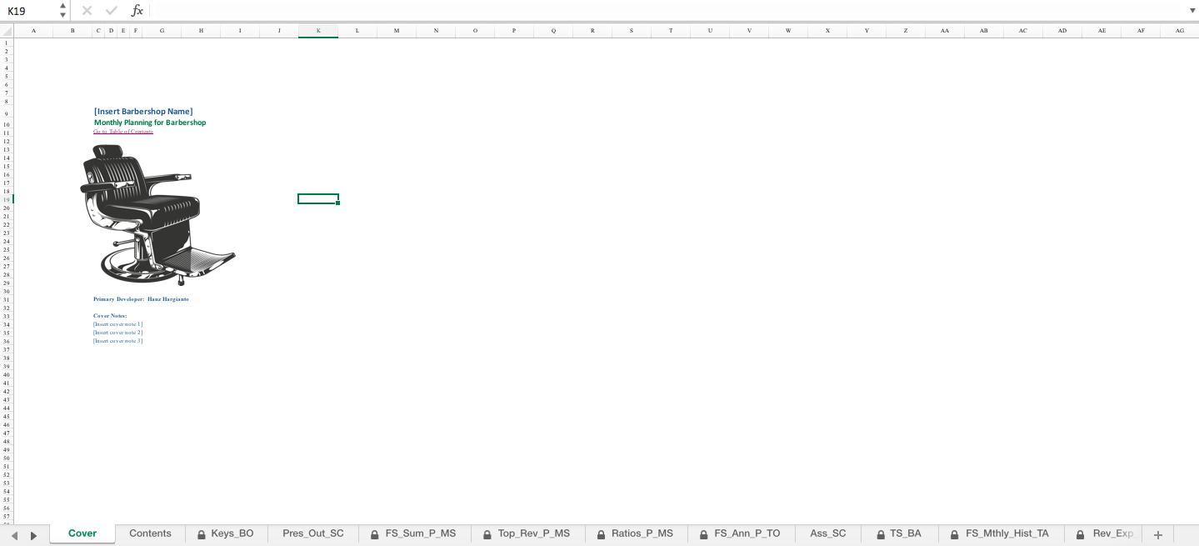Click into the formula bar
1199x546 pixels.
pos(667,11)
